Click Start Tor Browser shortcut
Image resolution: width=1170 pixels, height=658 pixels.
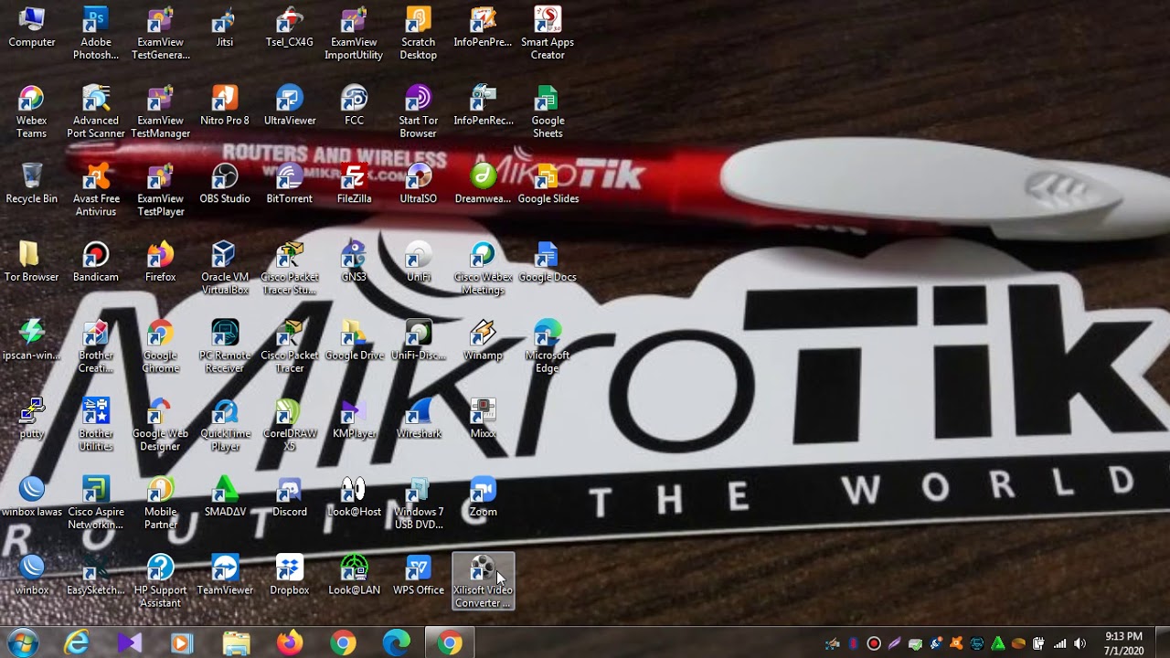[x=418, y=111]
